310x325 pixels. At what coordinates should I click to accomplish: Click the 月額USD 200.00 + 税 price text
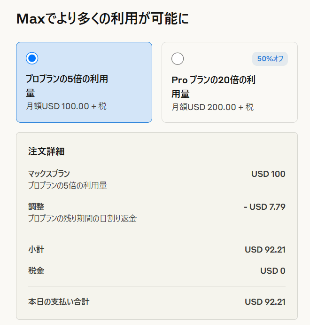pyautogui.click(x=212, y=107)
